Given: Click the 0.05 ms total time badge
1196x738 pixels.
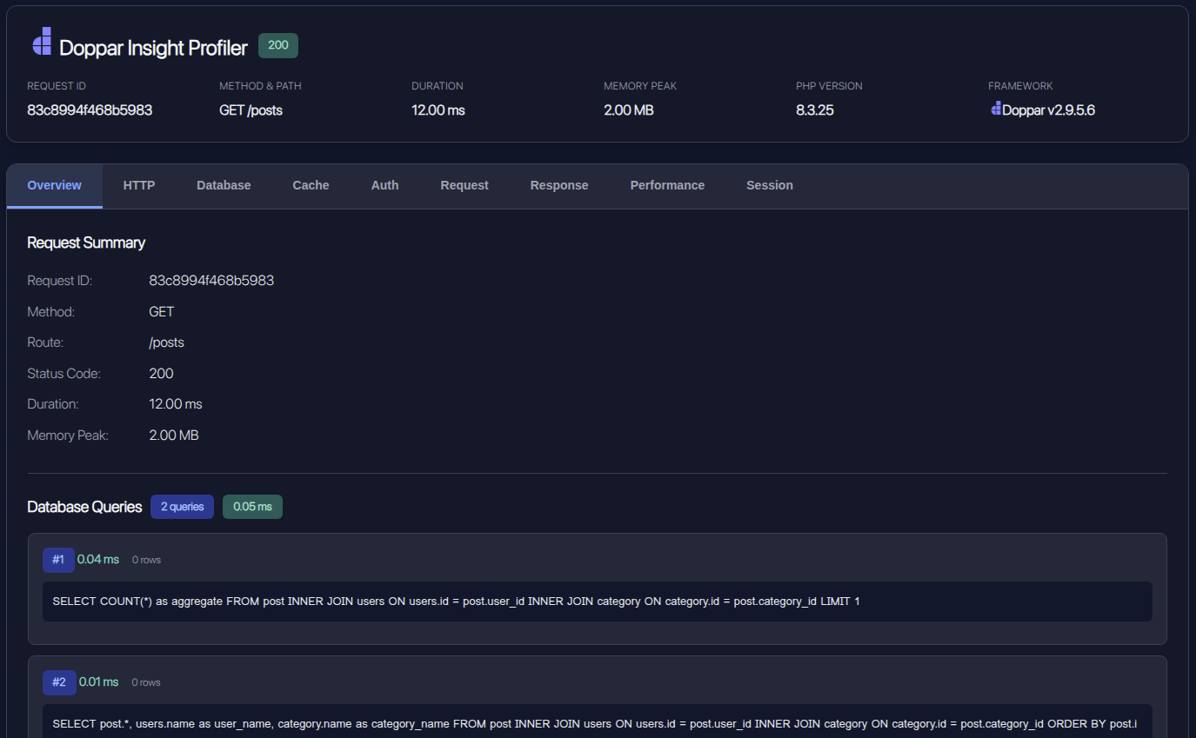Looking at the screenshot, I should pos(252,507).
